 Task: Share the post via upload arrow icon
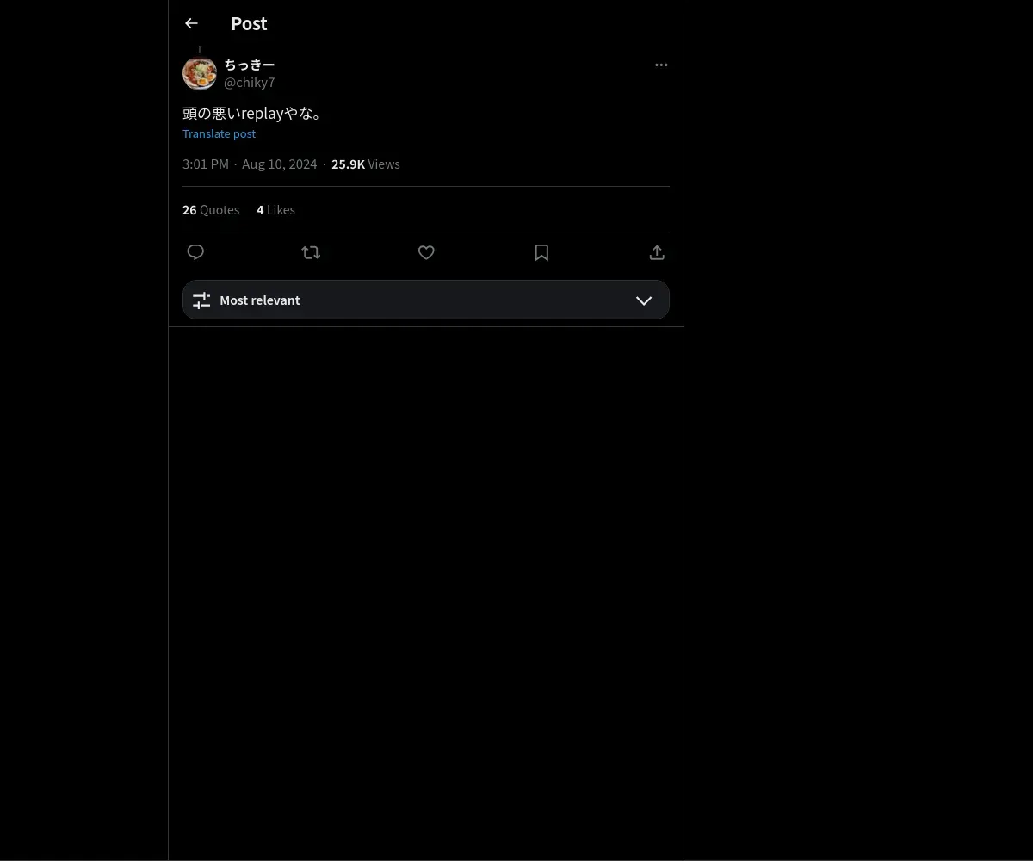[657, 252]
